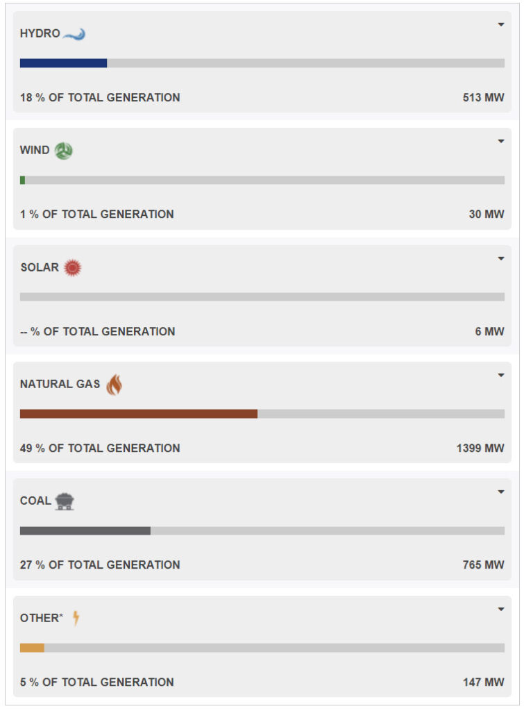Expand the Solar panel dropdown arrow
Image resolution: width=524 pixels, height=711 pixels.
(501, 259)
